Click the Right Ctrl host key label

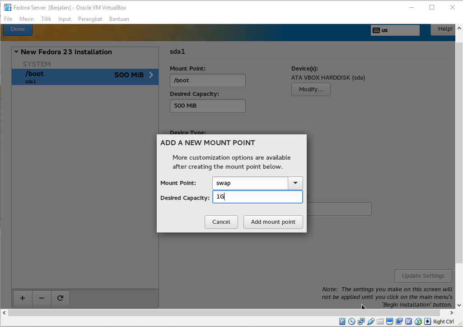(443, 322)
